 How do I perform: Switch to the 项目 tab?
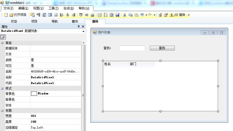34,21
